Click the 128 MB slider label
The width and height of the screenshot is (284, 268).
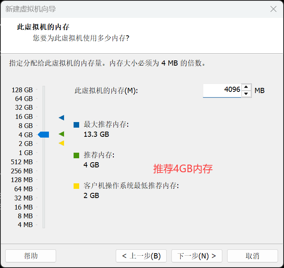pos(22,180)
